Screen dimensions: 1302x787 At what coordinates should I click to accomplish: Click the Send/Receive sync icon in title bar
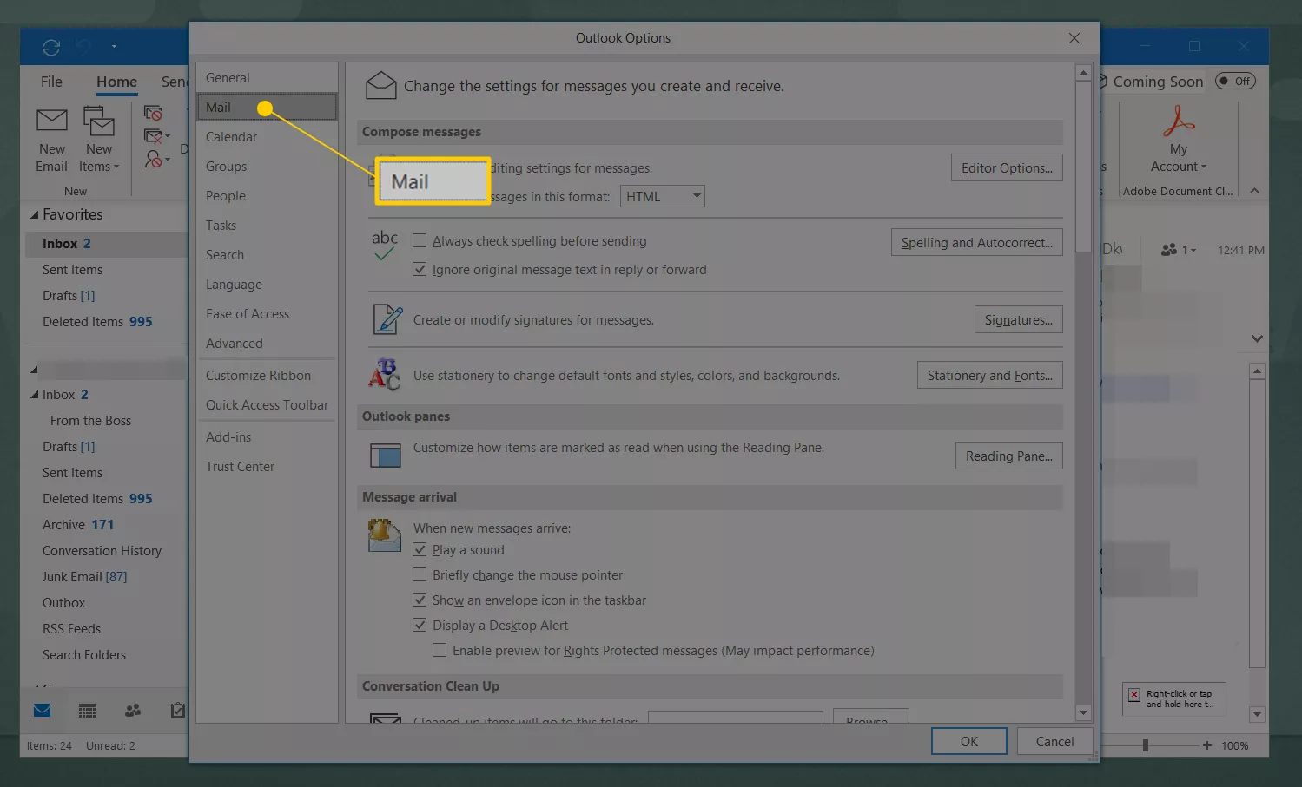[51, 47]
